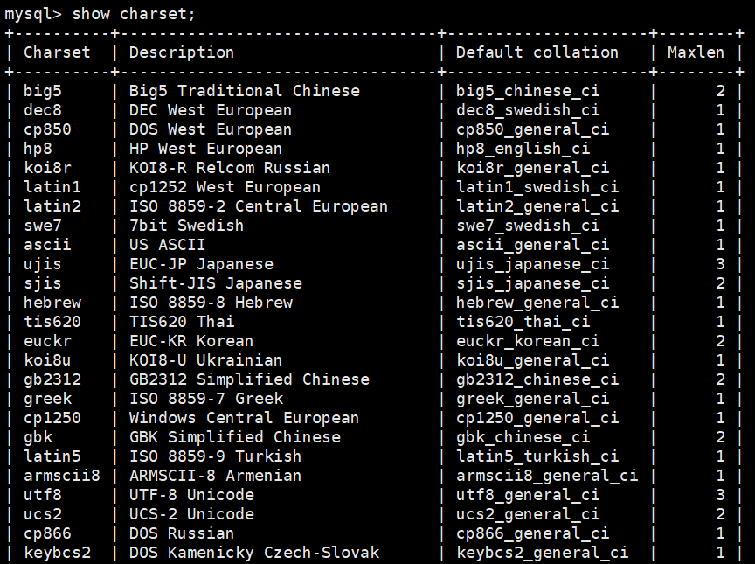Click the mysql> prompt text
Screen dimensions: 755x564
(x=33, y=15)
